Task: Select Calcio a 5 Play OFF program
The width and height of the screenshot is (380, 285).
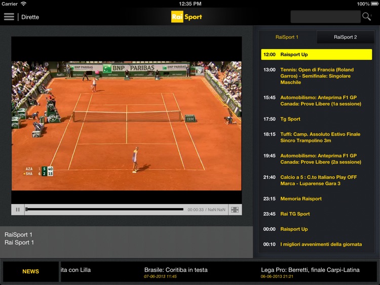Action: 316,180
